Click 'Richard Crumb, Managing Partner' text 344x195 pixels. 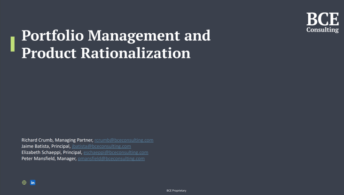pos(57,140)
